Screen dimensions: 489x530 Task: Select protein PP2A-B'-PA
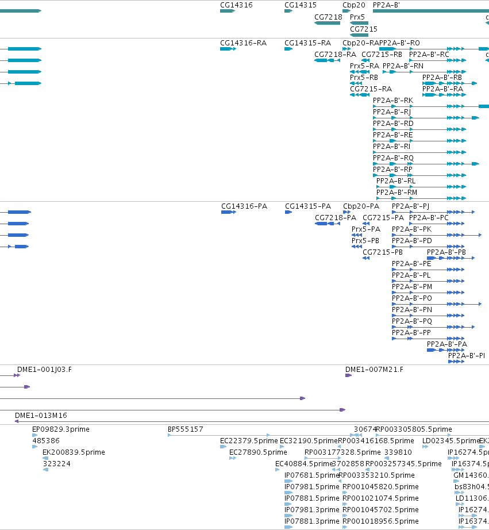(447, 344)
